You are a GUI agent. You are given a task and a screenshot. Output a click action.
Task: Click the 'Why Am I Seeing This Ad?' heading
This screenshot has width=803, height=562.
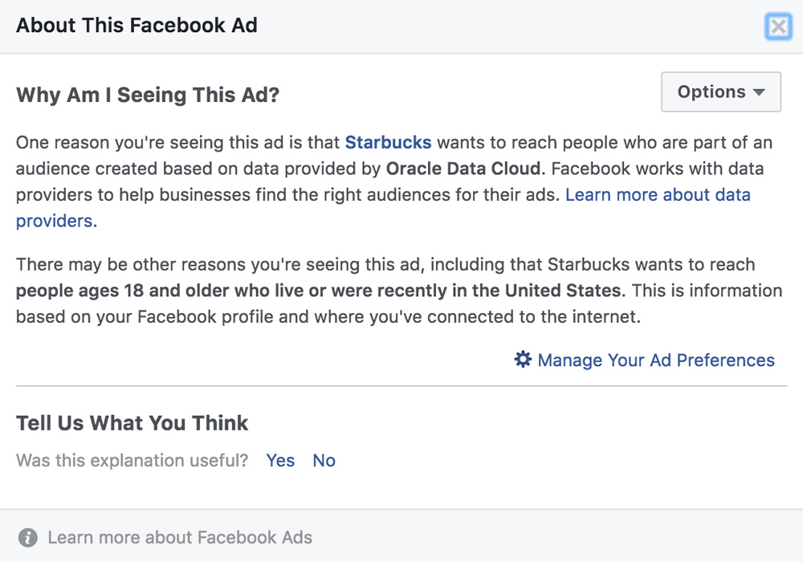(148, 95)
